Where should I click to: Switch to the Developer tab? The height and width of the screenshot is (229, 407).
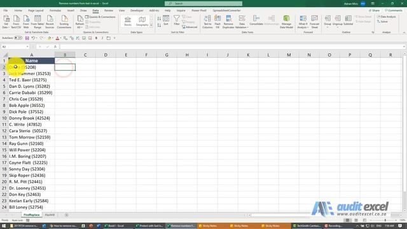[x=137, y=10]
